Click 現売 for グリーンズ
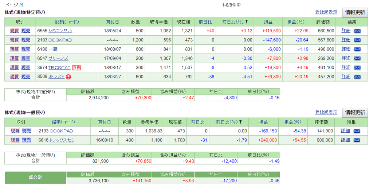The width and height of the screenshot is (373, 192). point(26,59)
